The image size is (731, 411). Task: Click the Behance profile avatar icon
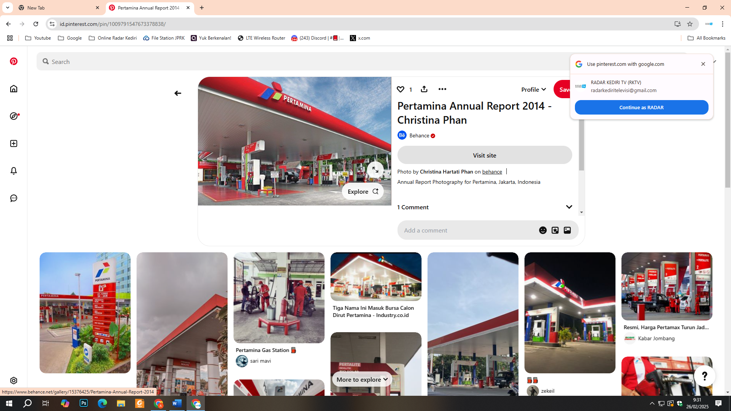[402, 135]
